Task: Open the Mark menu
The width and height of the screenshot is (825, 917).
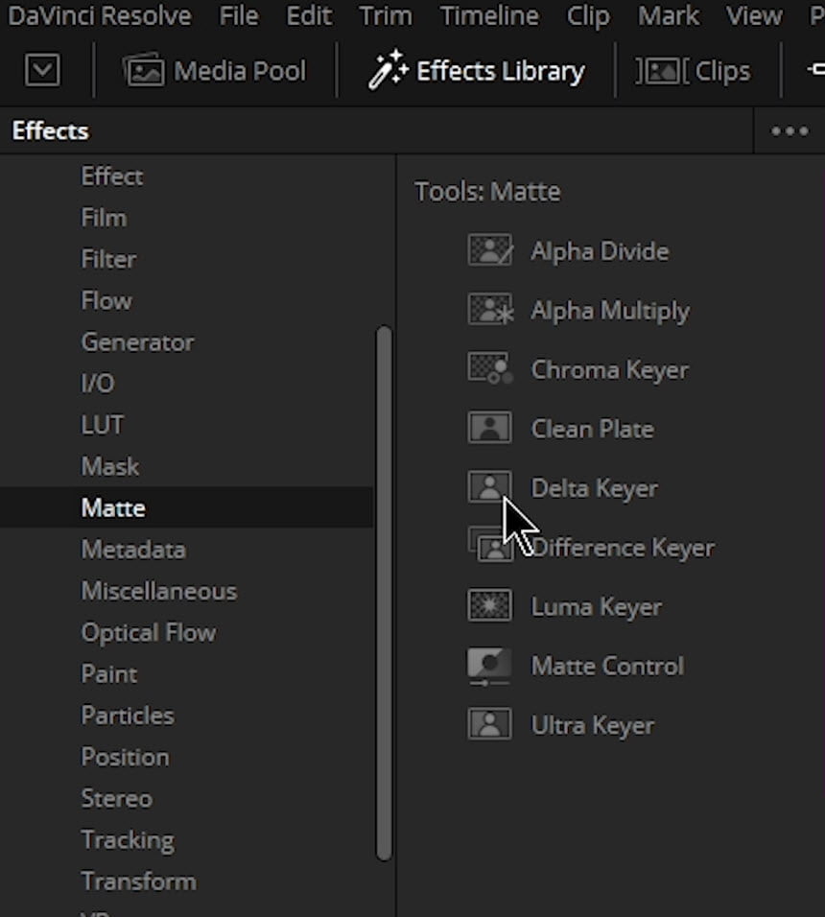Action: (669, 15)
